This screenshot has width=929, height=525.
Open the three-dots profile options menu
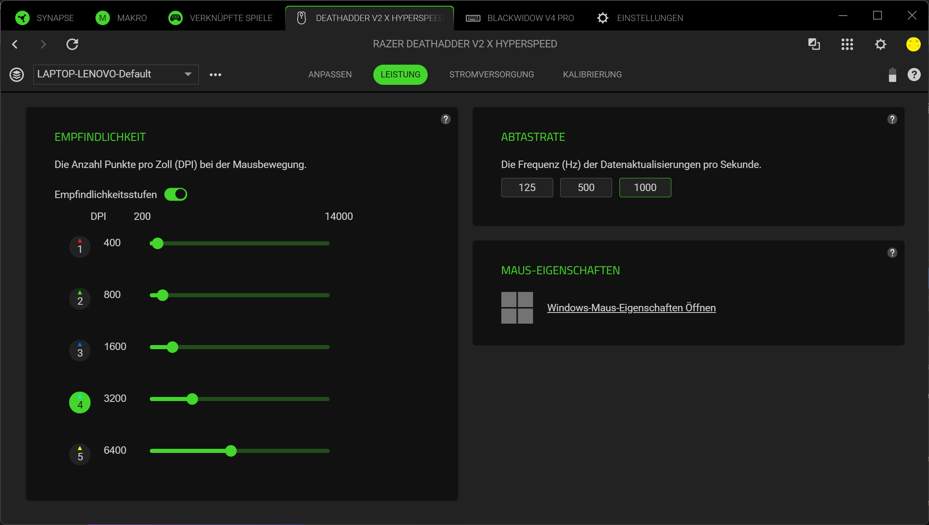click(215, 75)
